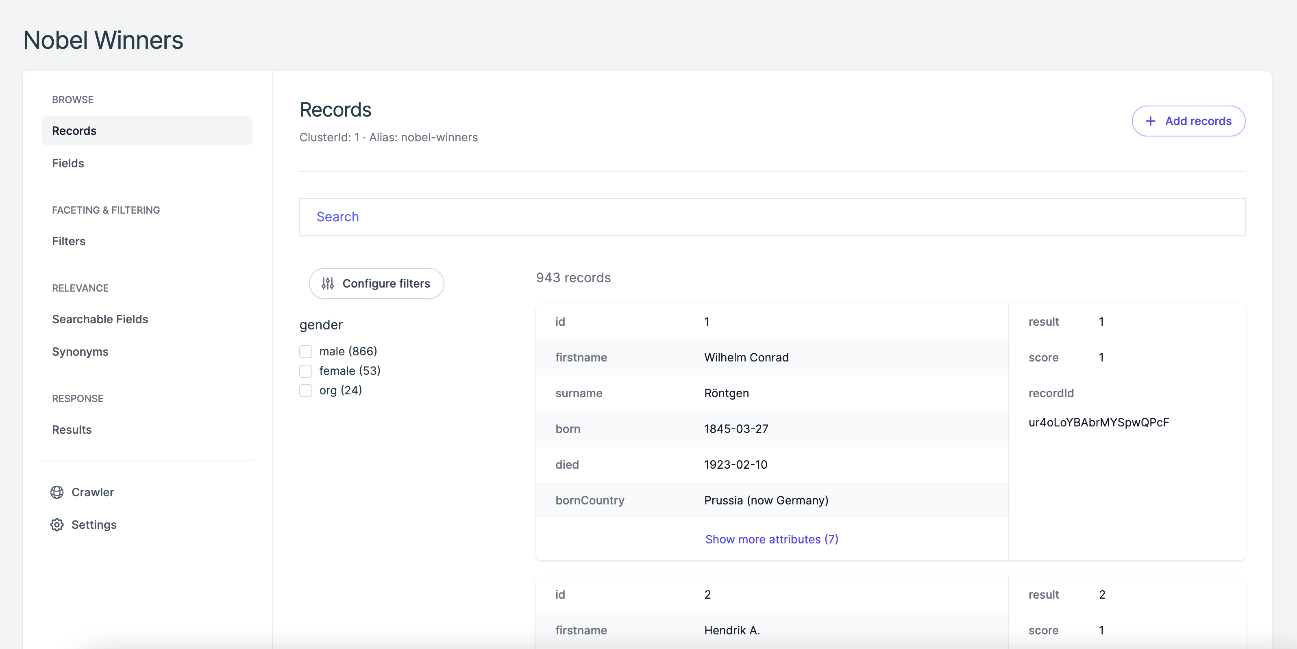The width and height of the screenshot is (1297, 649).
Task: Enable the female (53) filter
Action: click(x=306, y=371)
